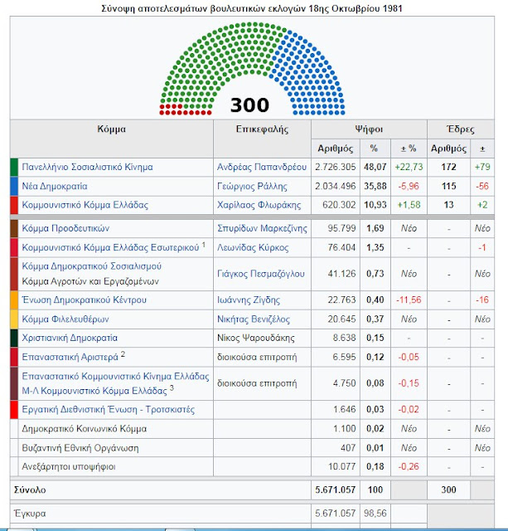Click the Ψήφοι column header
Screen dimensions: 508x531
tap(369, 129)
